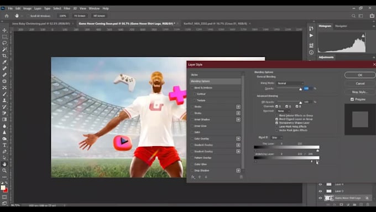Switch to the Navigator tab
This screenshot has width=376, height=212.
tap(341, 26)
